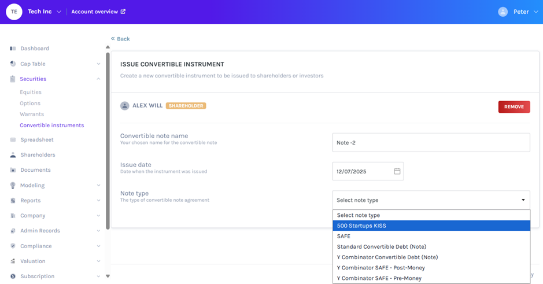
Task: Click the TE company logo circle
Action: [x=14, y=12]
